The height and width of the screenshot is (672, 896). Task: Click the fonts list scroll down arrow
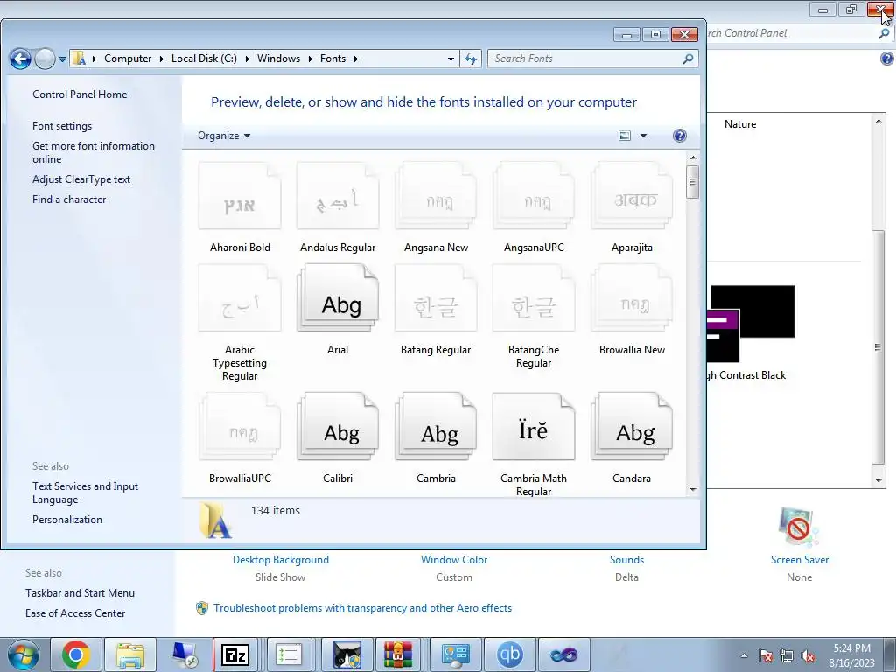(x=693, y=490)
